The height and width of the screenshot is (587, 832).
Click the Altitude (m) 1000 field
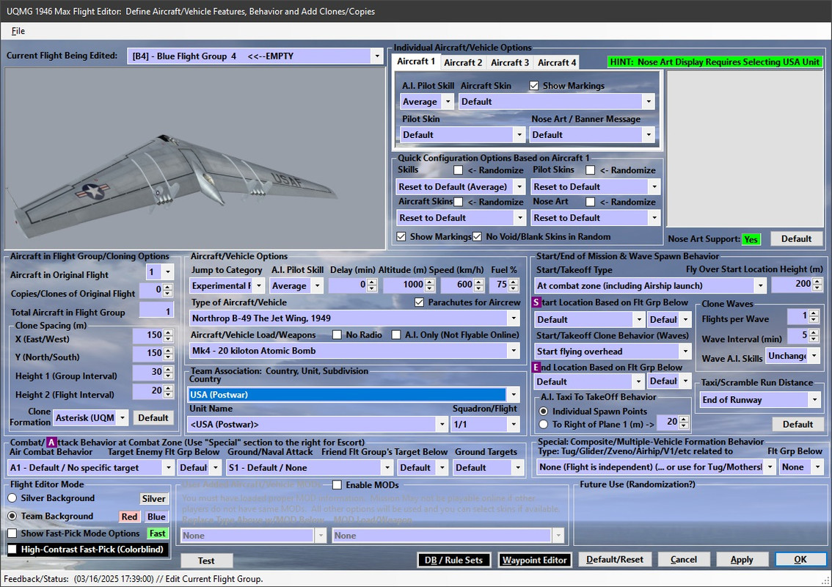(404, 285)
